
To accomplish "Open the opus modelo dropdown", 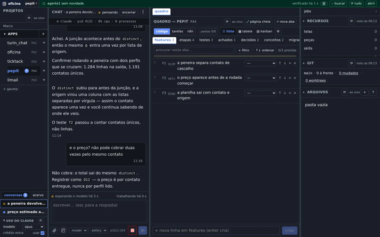I will 33,227.
